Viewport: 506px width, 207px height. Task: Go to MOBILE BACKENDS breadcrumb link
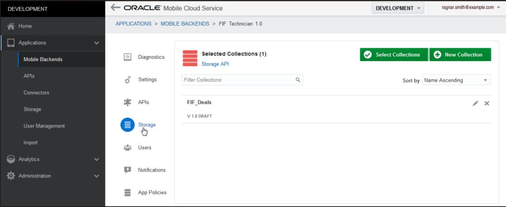[x=185, y=24]
